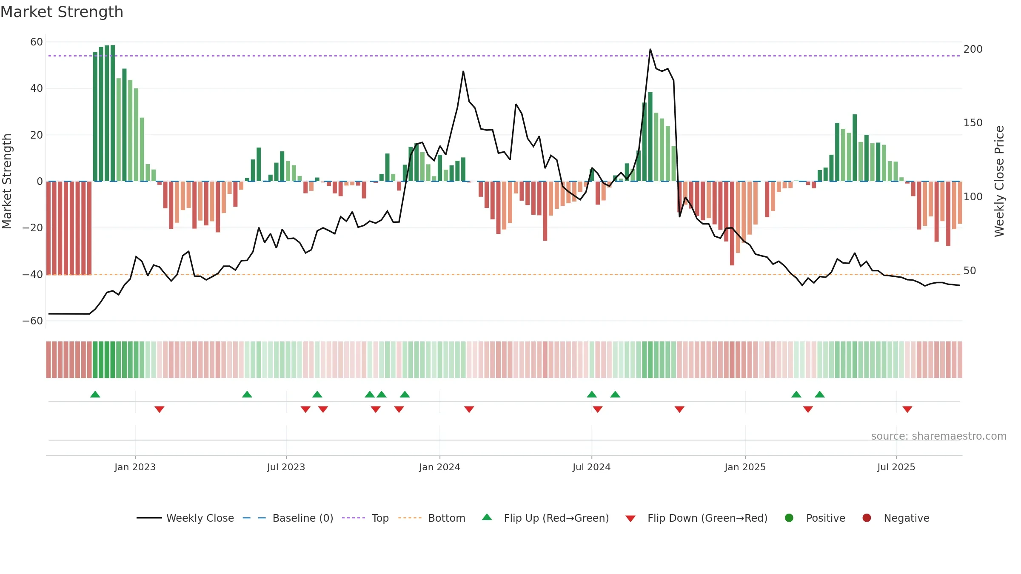Click the vertical Market Strength axis title
Screen dimensions: 1021x574
point(7,181)
